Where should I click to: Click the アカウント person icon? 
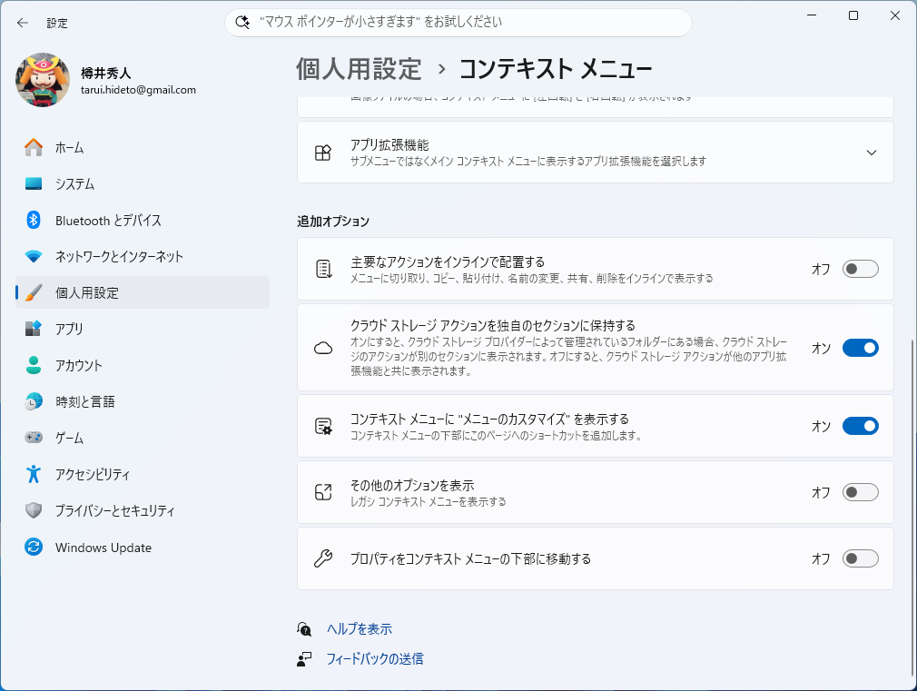tap(34, 365)
